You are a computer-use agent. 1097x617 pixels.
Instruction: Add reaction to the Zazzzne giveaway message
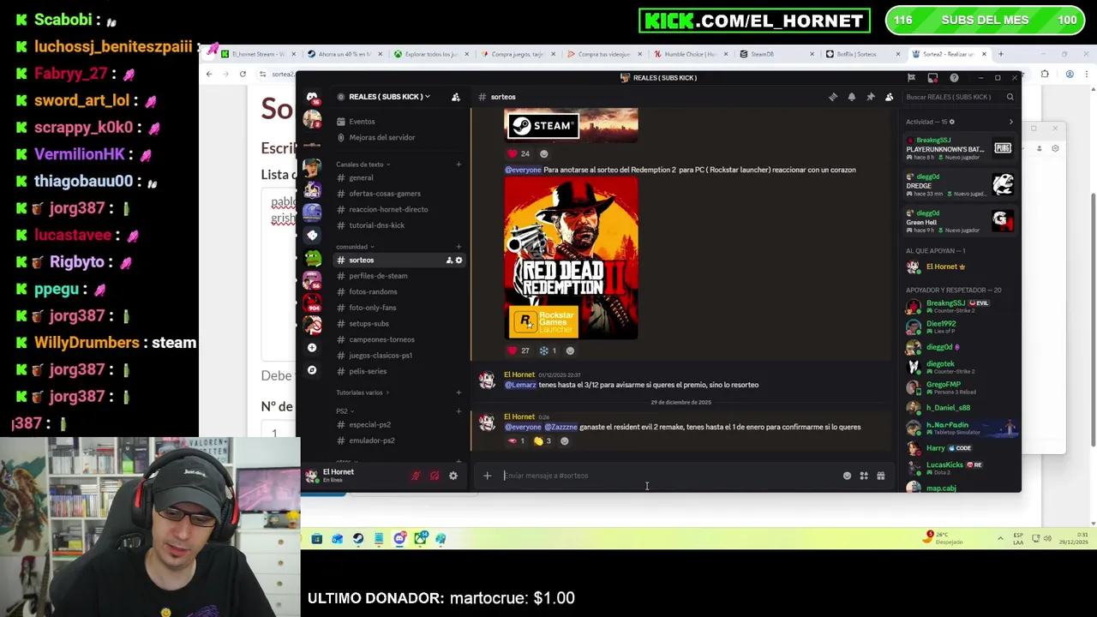[564, 441]
